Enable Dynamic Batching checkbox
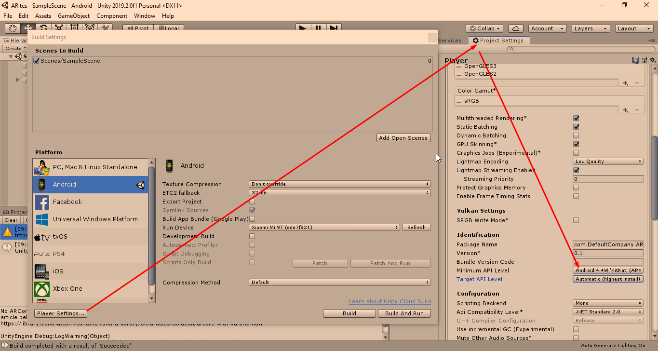 tap(576, 135)
